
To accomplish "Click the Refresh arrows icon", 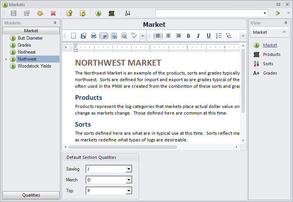I will 40,13.
